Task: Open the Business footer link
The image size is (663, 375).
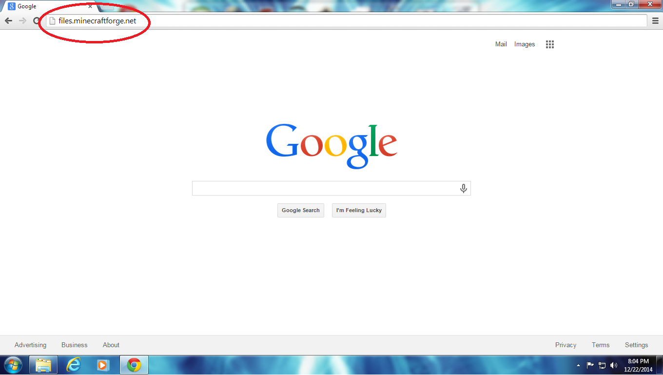Action: pyautogui.click(x=75, y=345)
